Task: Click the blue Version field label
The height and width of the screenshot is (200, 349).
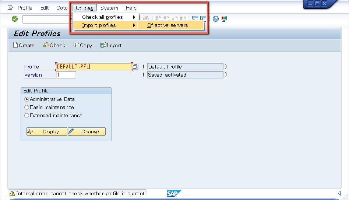Action: (33, 75)
